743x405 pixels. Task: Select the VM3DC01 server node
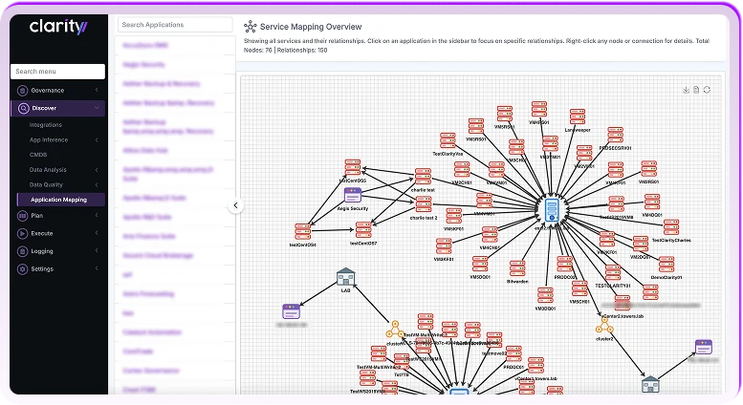[x=545, y=296]
